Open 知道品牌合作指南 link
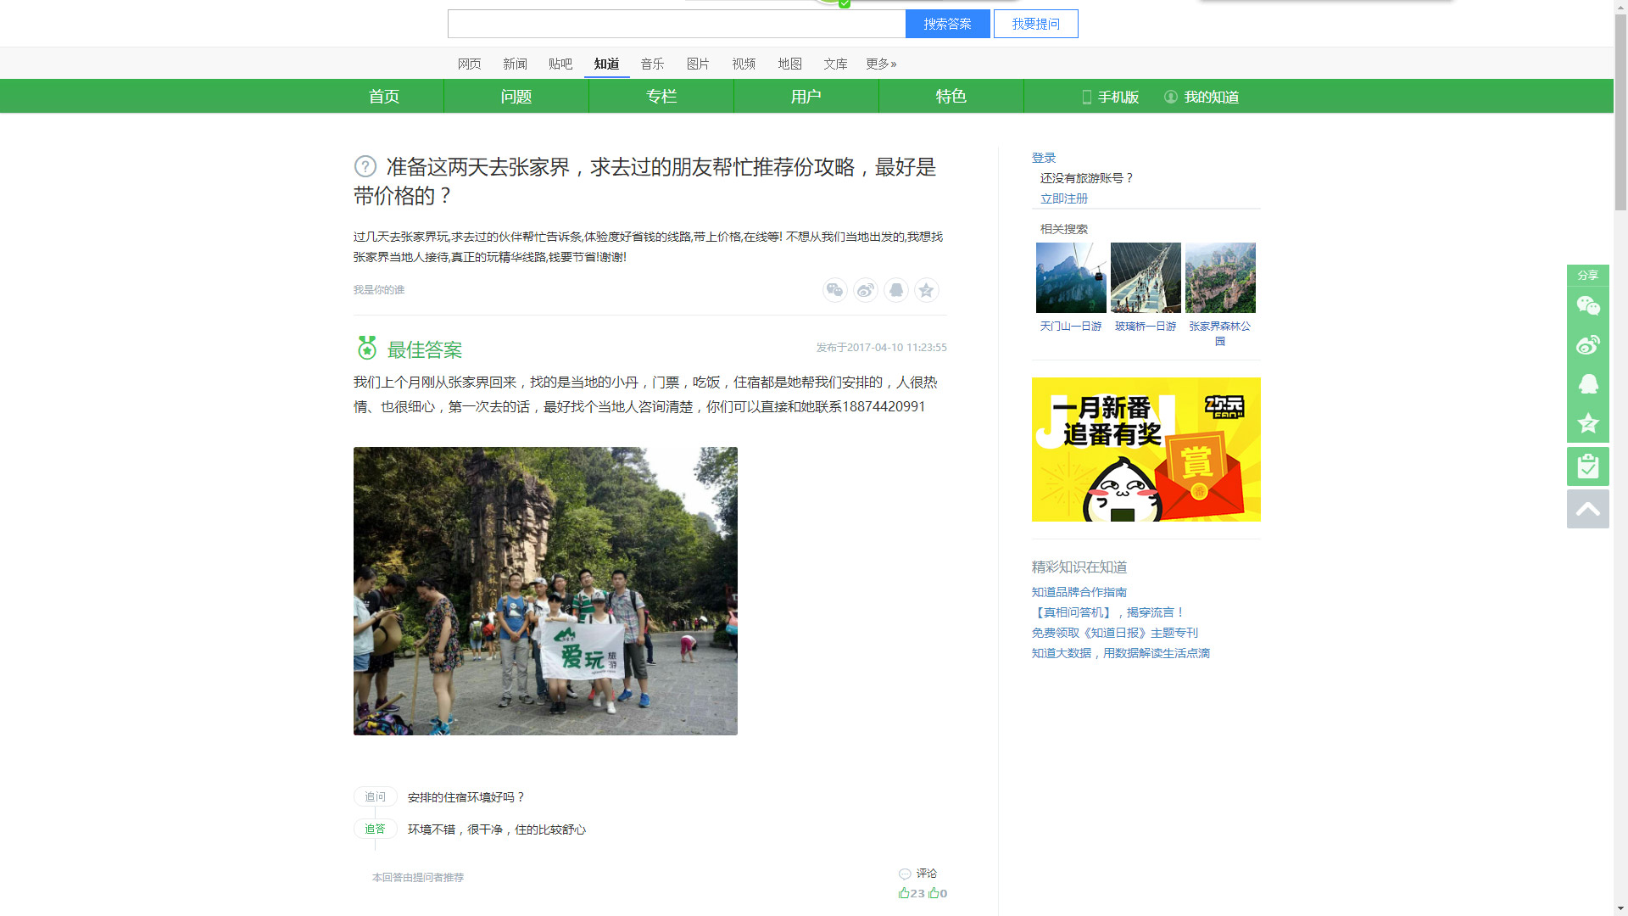 click(1079, 592)
